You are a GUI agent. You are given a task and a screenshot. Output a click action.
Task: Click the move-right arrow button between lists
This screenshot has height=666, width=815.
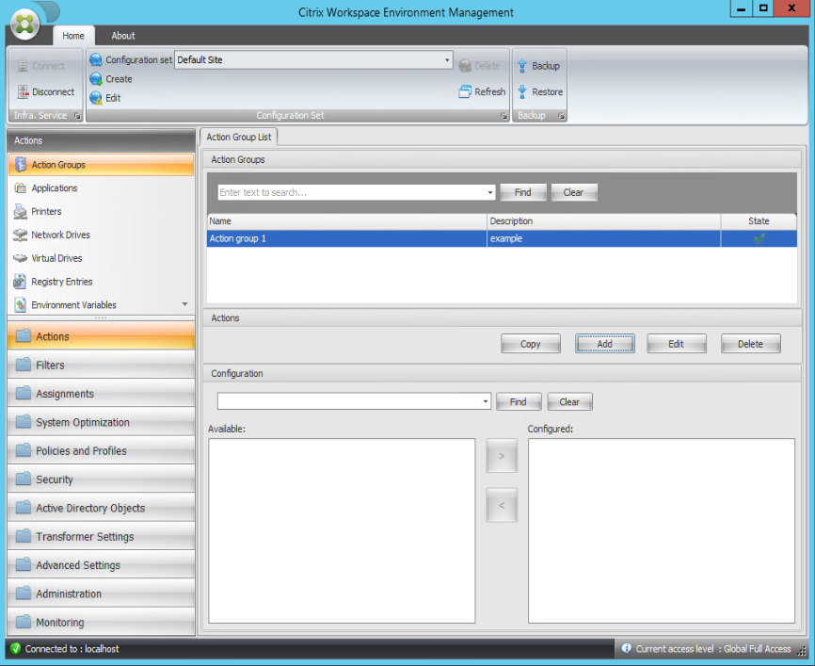(x=501, y=457)
